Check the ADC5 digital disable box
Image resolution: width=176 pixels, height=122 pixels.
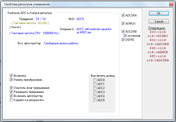tap(95, 100)
